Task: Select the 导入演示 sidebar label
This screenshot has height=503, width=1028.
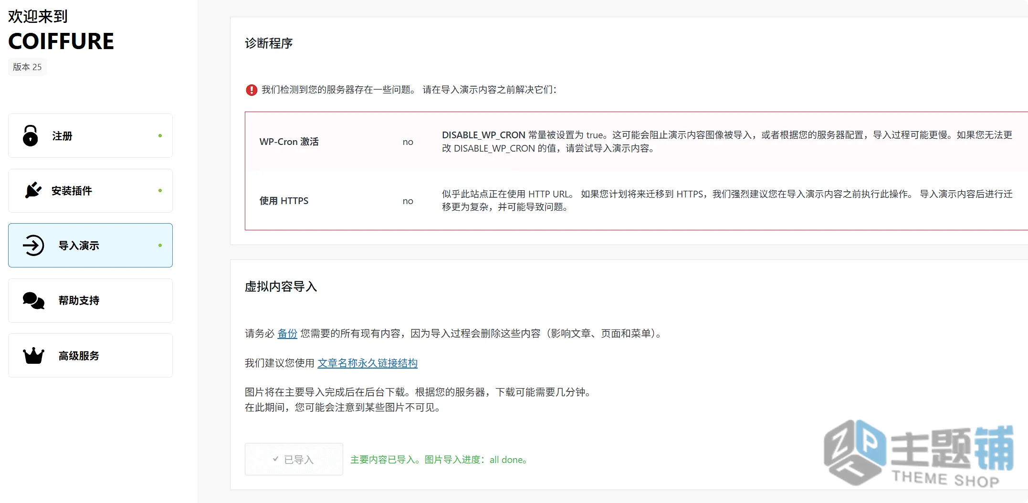Action: [79, 246]
